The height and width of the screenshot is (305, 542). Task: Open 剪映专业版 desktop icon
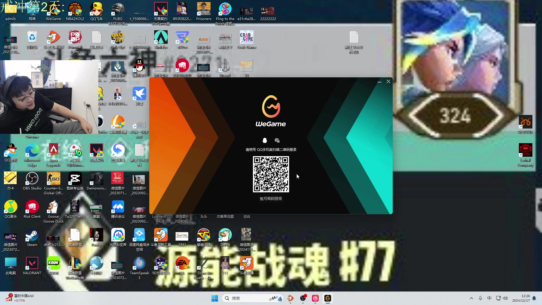75,181
